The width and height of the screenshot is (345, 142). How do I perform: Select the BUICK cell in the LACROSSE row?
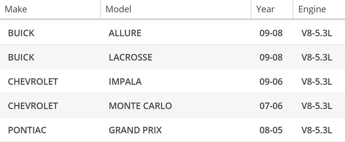(x=21, y=57)
